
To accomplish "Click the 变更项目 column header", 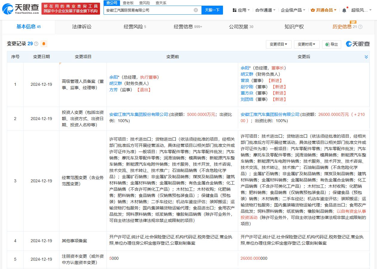I will [83, 57].
